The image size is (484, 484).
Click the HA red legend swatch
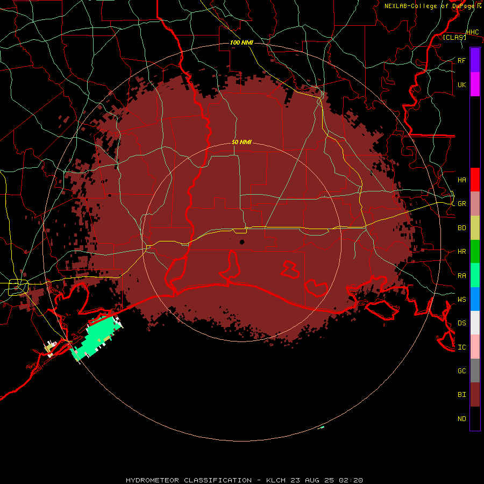tap(475, 180)
